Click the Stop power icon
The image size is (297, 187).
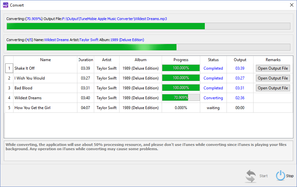pyautogui.click(x=280, y=175)
